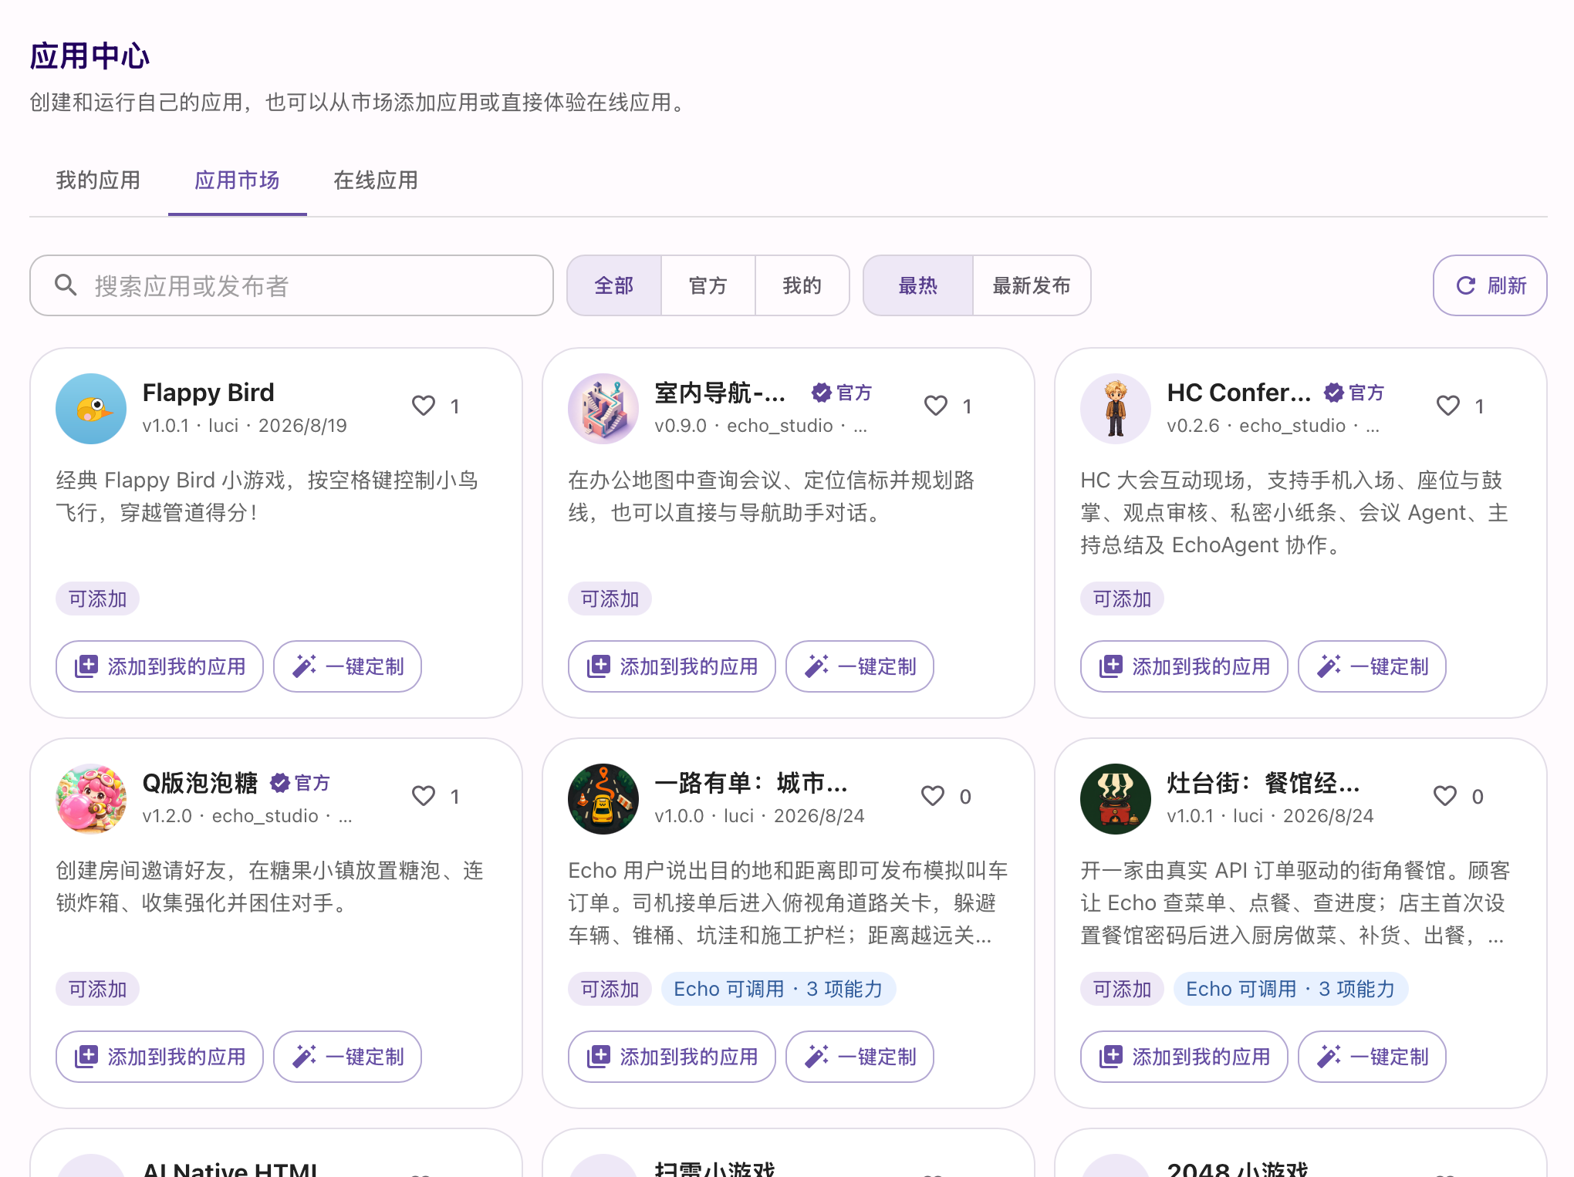Viewport: 1574px width, 1177px height.
Task: Switch to 我的应用 tab
Action: pyautogui.click(x=98, y=180)
